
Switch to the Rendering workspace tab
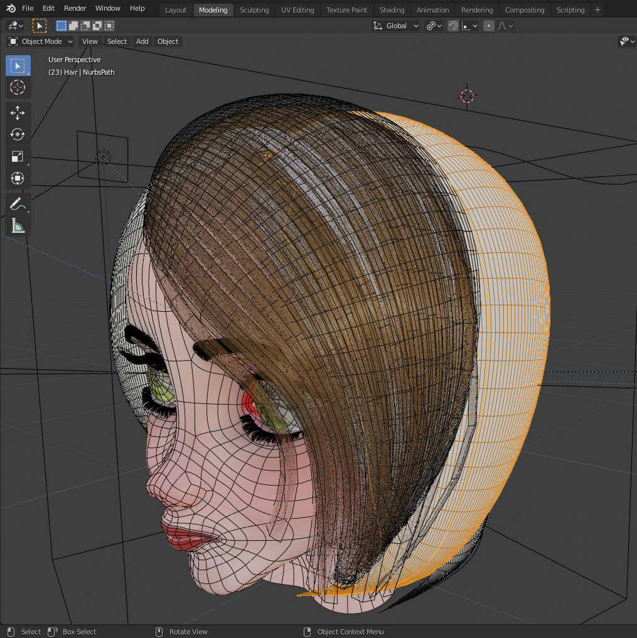click(x=477, y=10)
